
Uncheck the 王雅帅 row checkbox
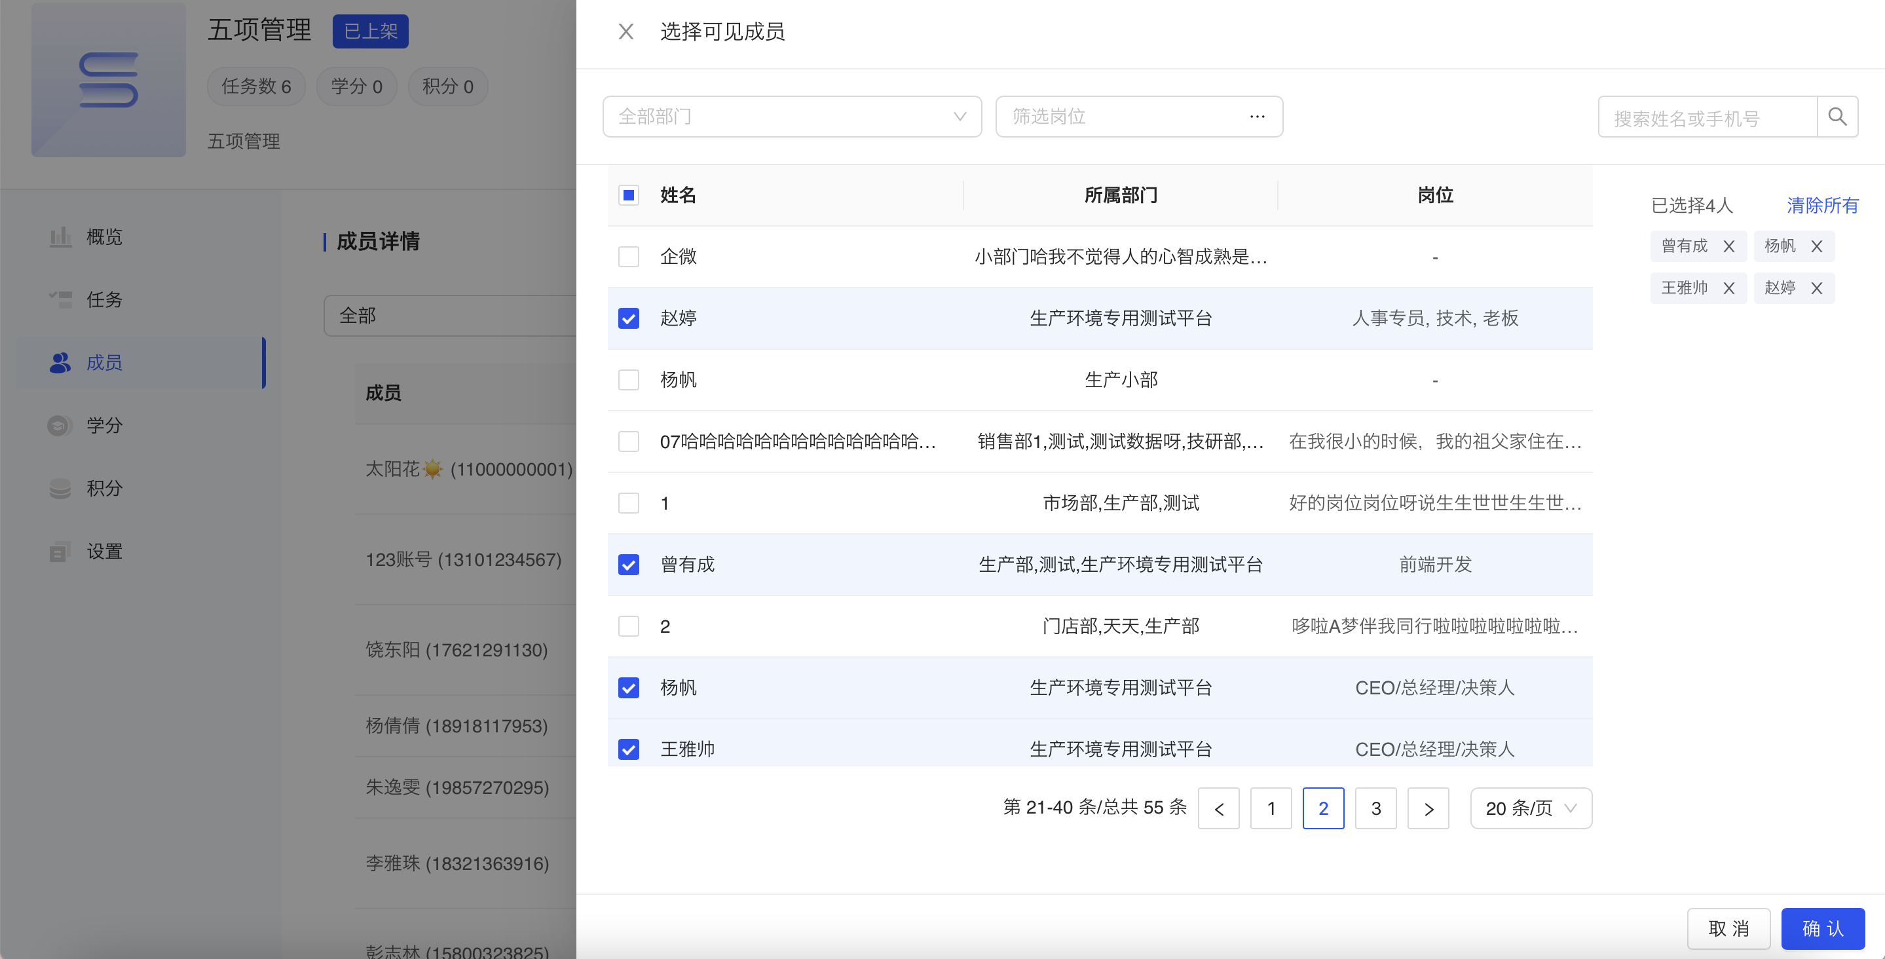point(629,749)
